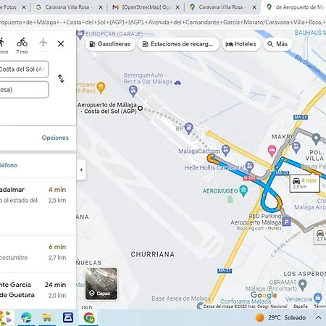
Task: Open the Capas layers thumbnail
Action: (x=101, y=284)
